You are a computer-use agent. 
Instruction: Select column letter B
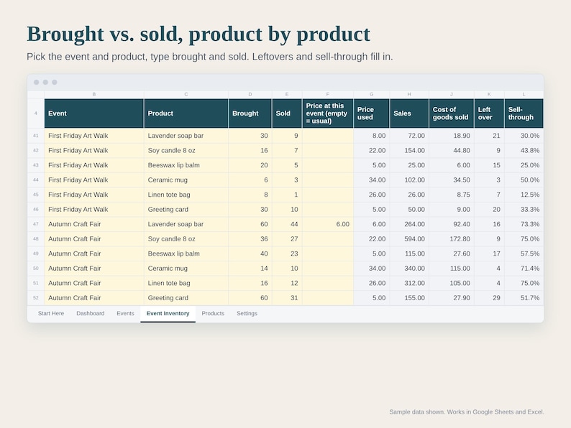point(94,95)
